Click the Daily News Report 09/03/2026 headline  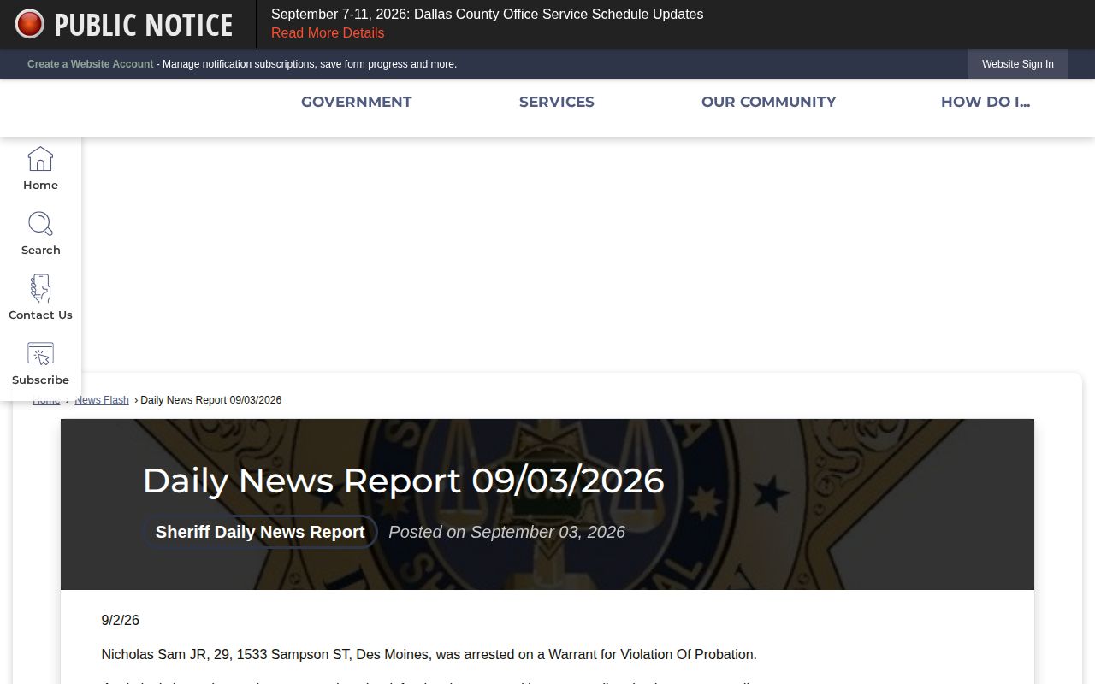pyautogui.click(x=403, y=481)
